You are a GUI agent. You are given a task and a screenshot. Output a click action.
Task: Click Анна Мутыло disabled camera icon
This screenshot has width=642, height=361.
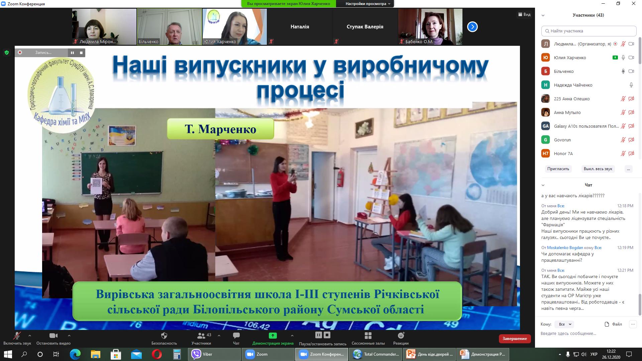pos(631,112)
